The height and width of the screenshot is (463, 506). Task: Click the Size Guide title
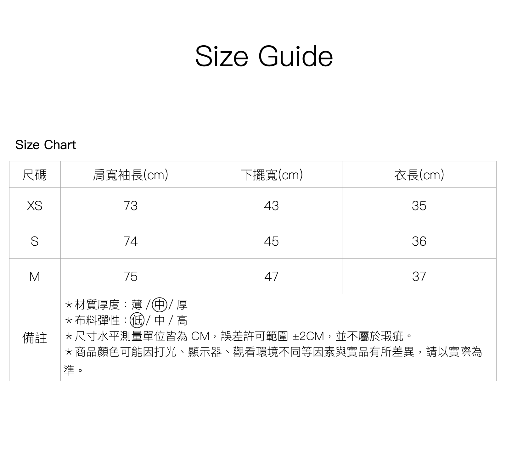coord(264,57)
